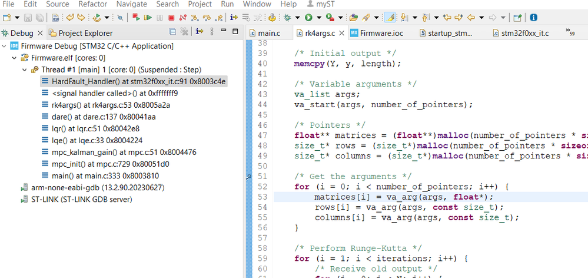Click the Terminate and Relaunch icon
Image resolution: width=588 pixels, height=278 pixels.
136,17
